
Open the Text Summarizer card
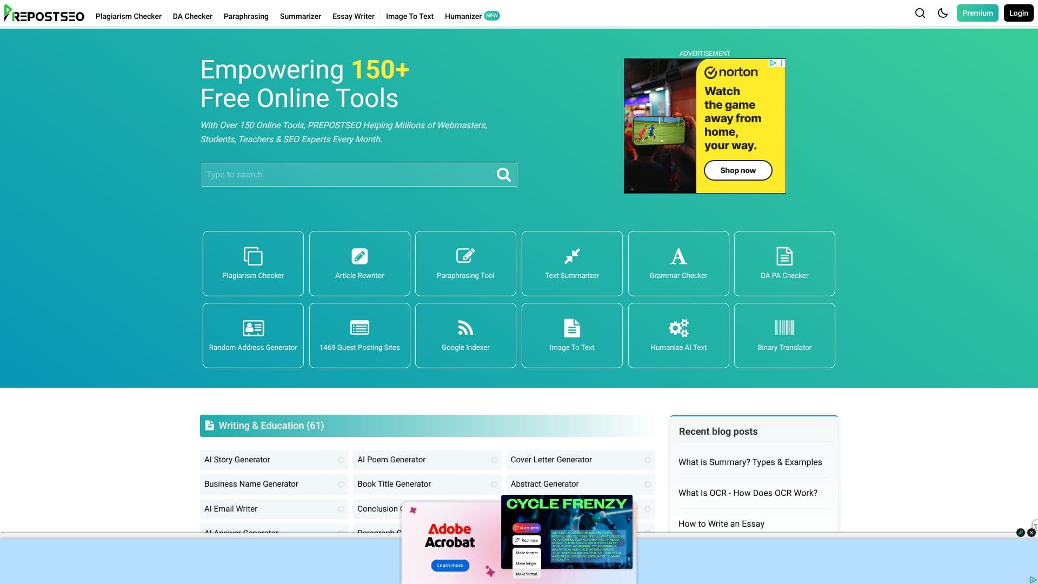coord(572,263)
